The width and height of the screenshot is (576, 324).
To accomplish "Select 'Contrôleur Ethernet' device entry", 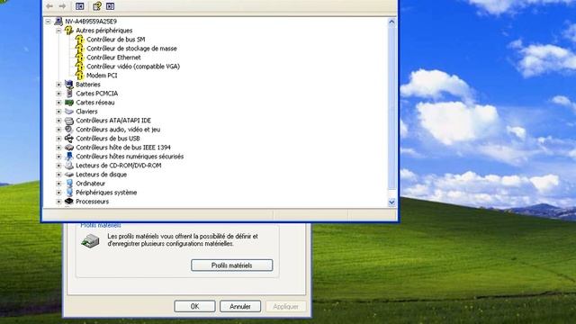I will [x=113, y=58].
